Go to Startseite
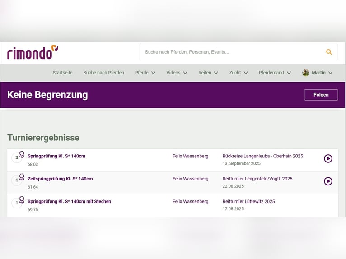The height and width of the screenshot is (259, 346). (x=62, y=73)
